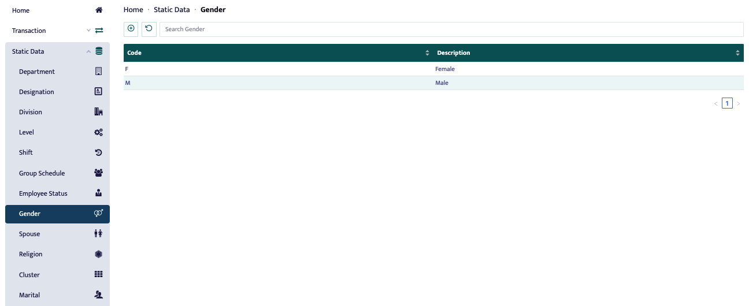Click the Group Schedule people icon
Image resolution: width=749 pixels, height=306 pixels.
pyautogui.click(x=98, y=173)
